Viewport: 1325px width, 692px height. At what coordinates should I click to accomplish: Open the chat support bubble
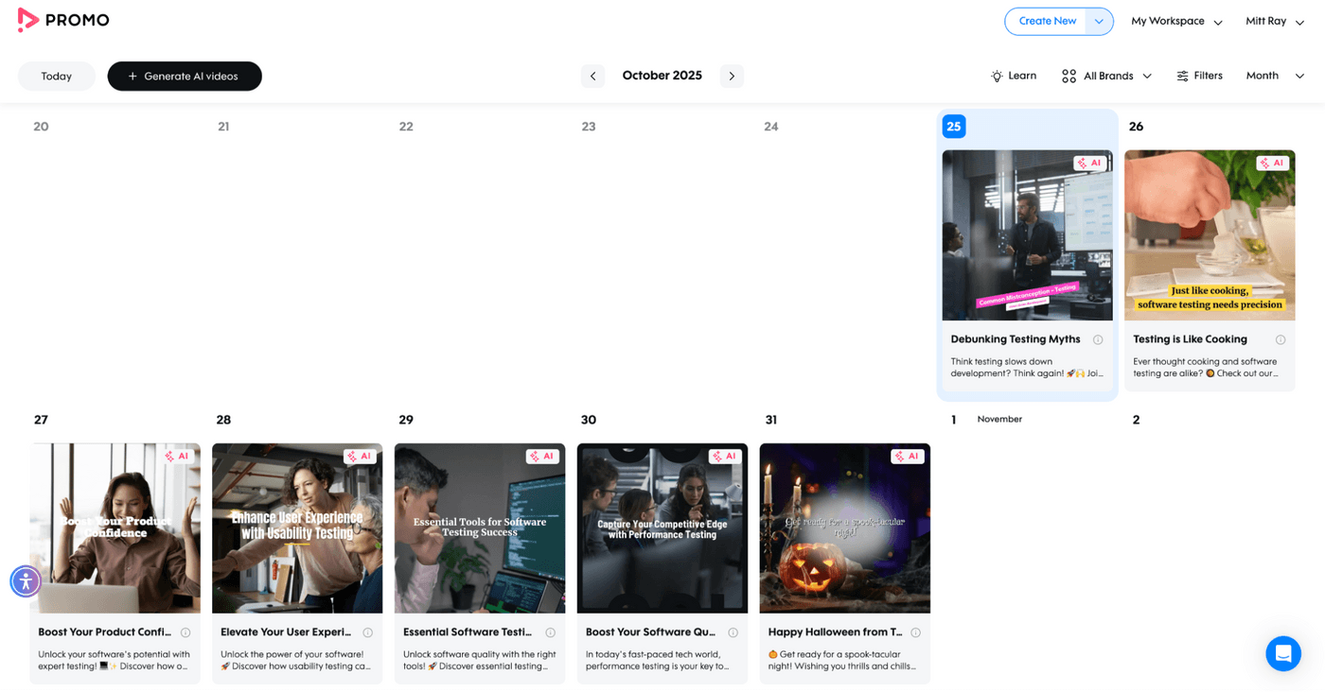pos(1283,653)
